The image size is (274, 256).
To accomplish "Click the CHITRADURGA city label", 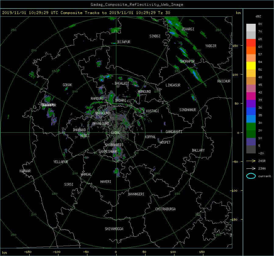I will pos(166,209).
